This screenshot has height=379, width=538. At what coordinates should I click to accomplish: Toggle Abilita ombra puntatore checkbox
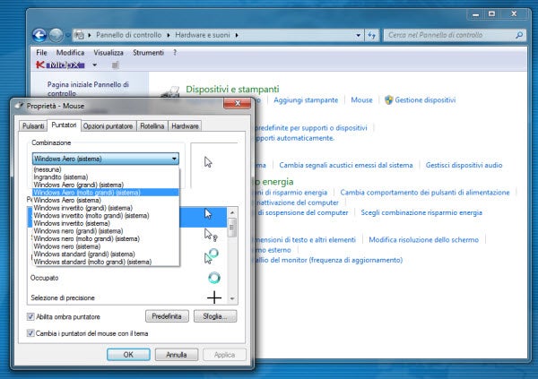[x=30, y=316]
